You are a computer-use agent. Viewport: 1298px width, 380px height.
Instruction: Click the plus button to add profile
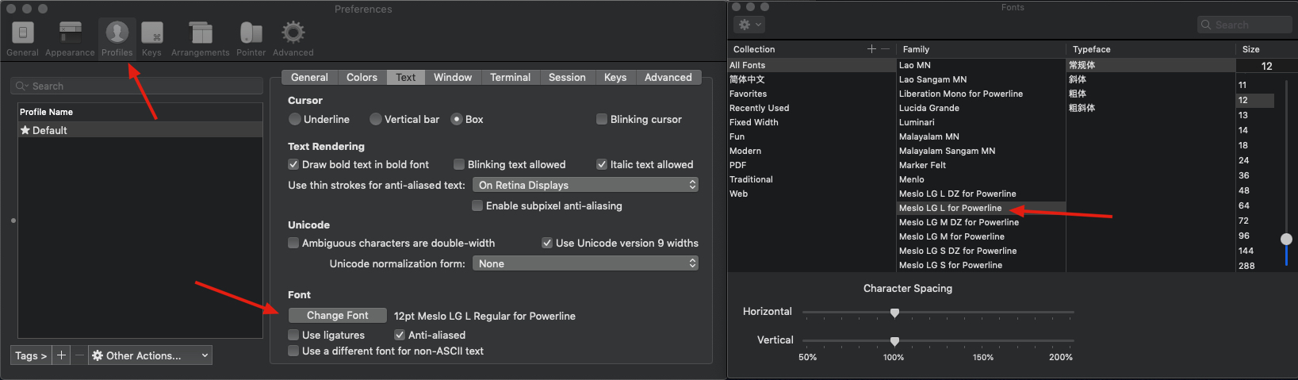(x=61, y=355)
